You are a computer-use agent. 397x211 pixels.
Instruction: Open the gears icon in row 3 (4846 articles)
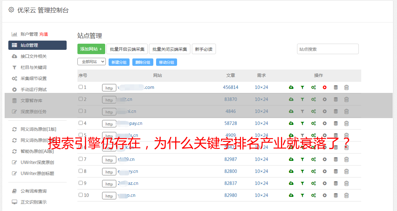pos(313,111)
